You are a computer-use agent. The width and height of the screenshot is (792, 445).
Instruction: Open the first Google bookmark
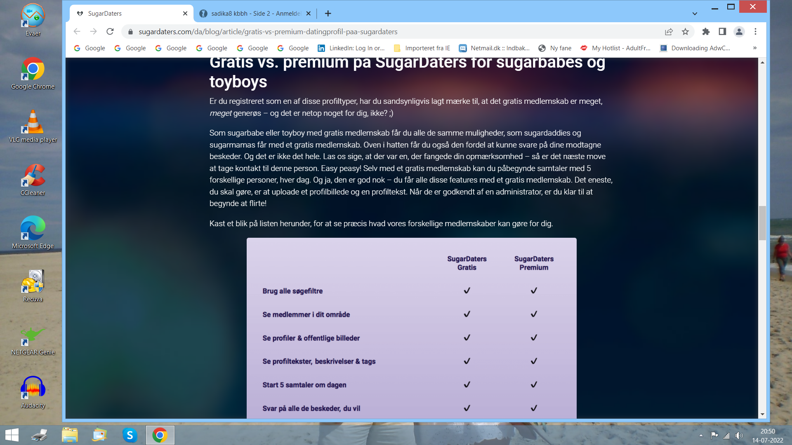90,48
